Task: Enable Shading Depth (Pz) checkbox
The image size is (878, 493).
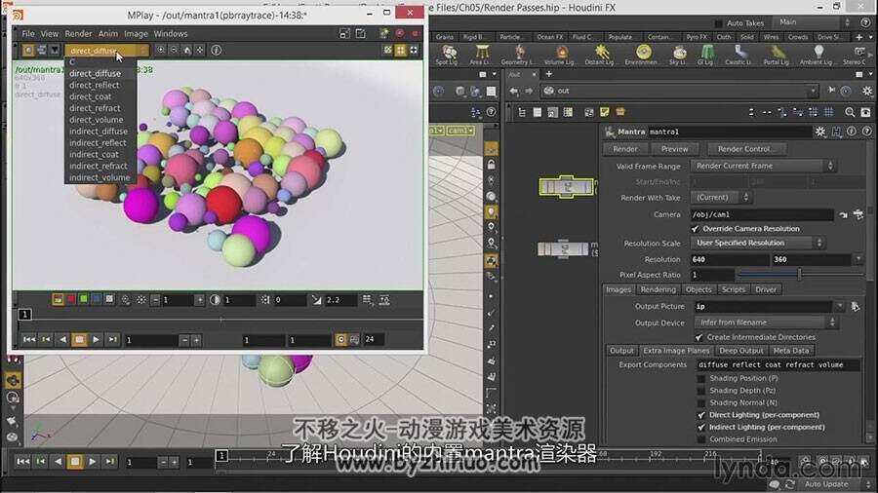Action: point(701,391)
